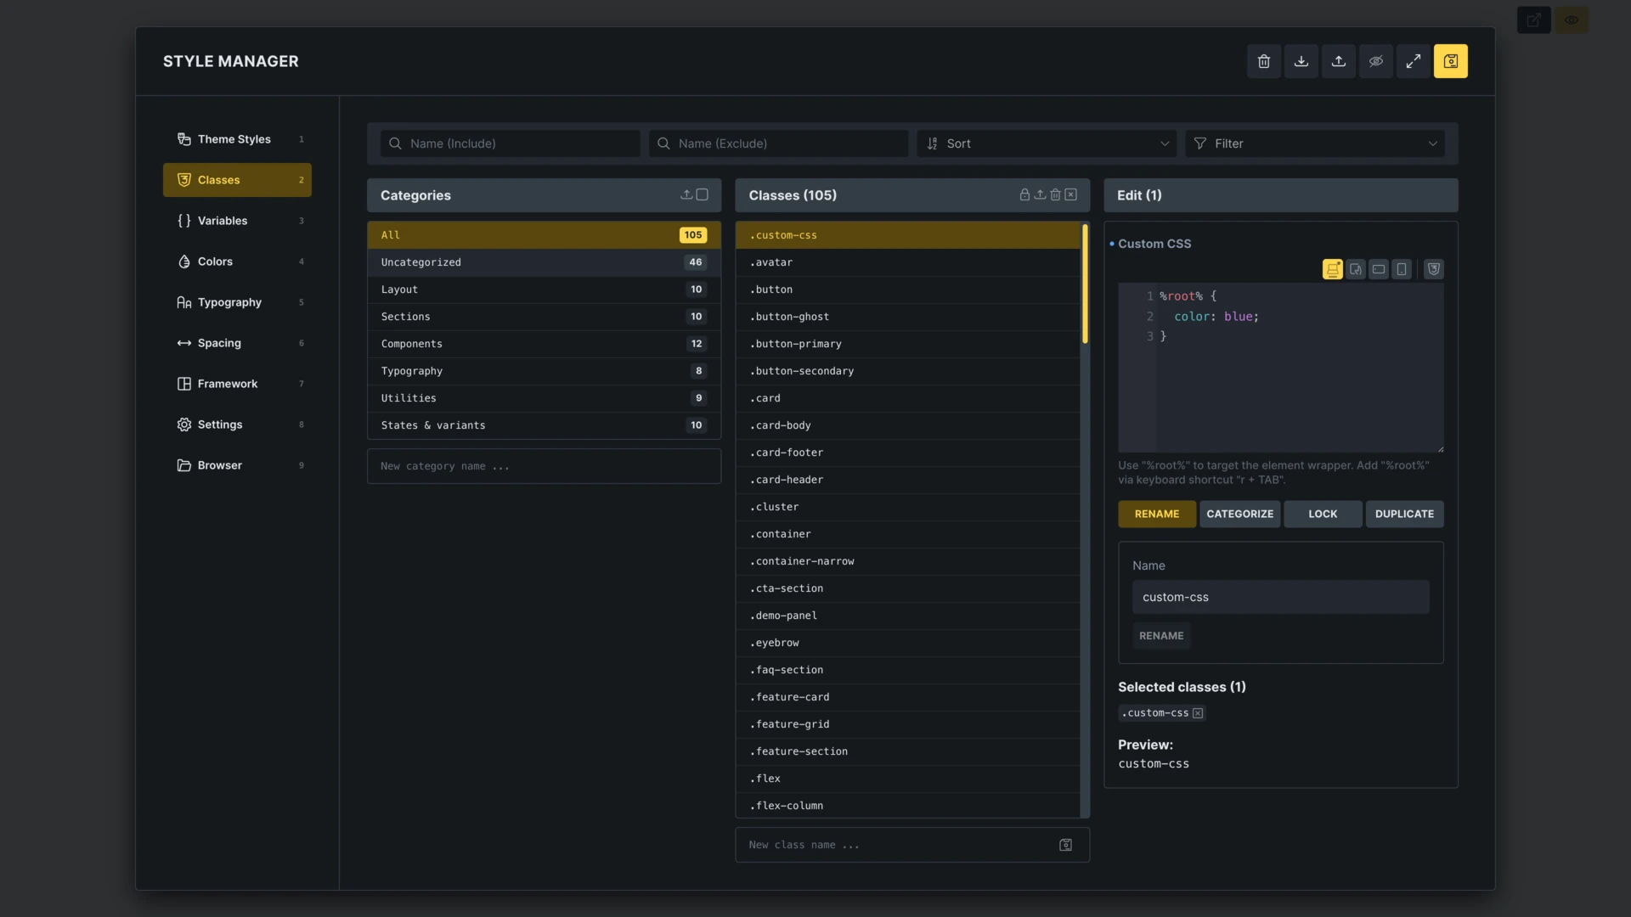Open the Filter dropdown
The height and width of the screenshot is (917, 1631).
(x=1315, y=143)
